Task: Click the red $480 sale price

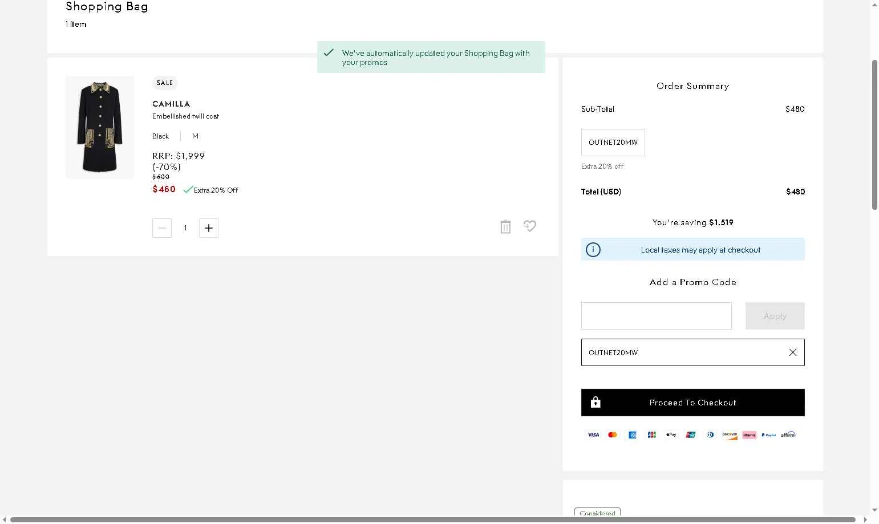Action: click(164, 189)
